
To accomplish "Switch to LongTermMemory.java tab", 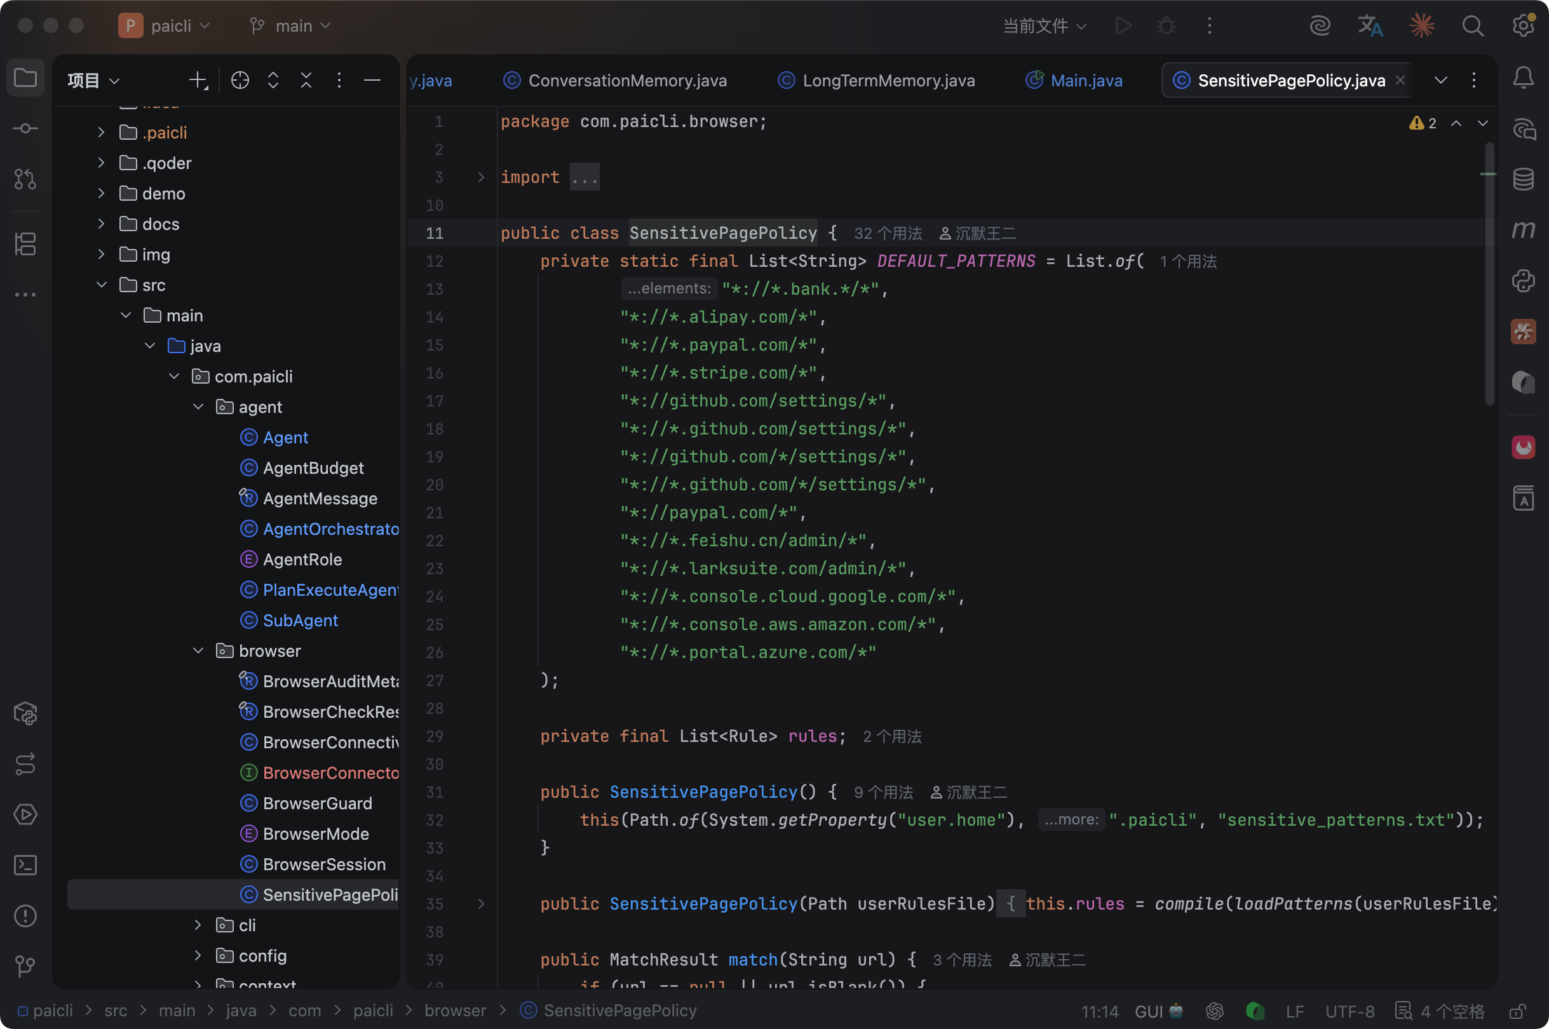I will click(876, 81).
